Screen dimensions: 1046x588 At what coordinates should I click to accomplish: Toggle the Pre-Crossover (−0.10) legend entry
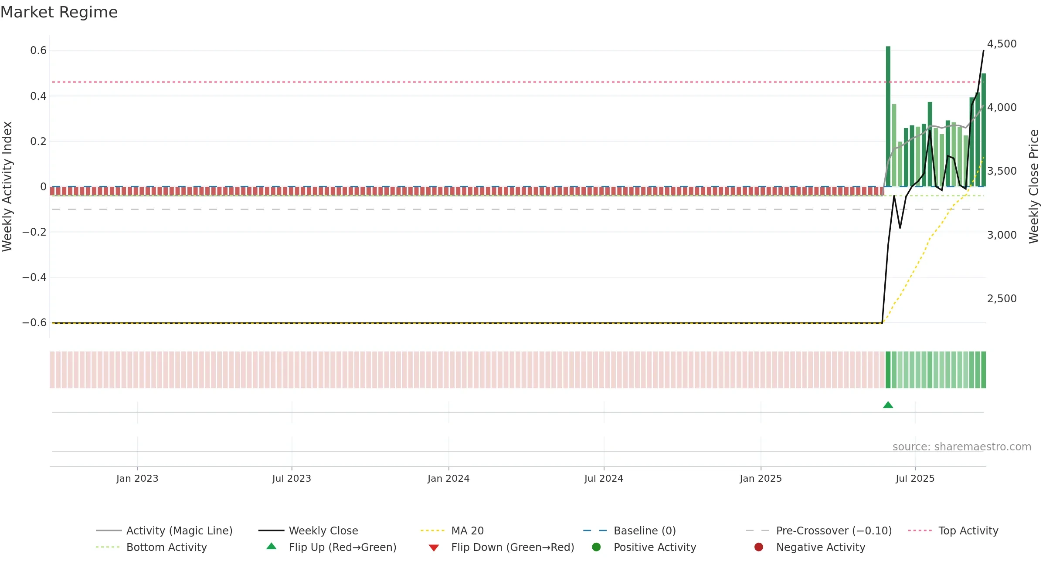click(x=818, y=531)
